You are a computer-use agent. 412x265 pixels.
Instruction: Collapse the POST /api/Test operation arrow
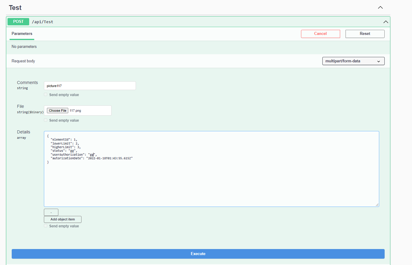[x=386, y=22]
